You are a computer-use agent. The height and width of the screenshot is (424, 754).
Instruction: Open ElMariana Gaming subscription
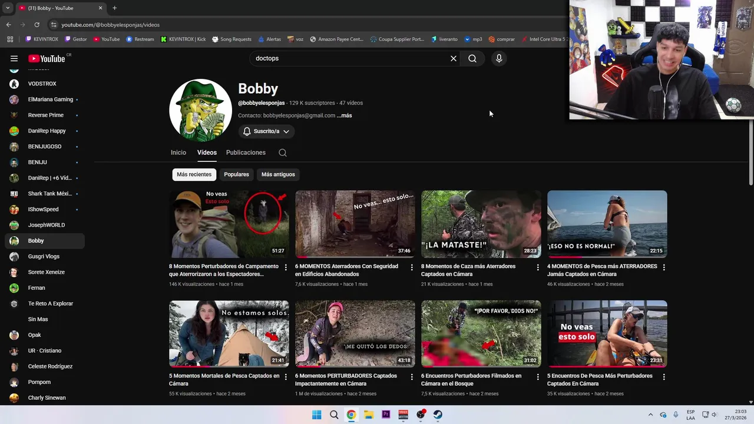pyautogui.click(x=44, y=100)
